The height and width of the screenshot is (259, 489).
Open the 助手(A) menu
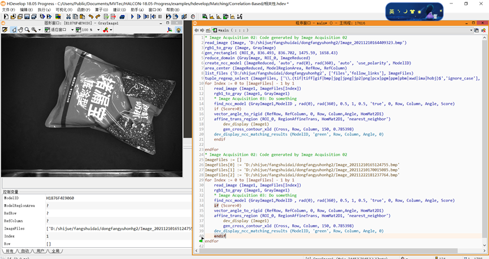click(137, 10)
